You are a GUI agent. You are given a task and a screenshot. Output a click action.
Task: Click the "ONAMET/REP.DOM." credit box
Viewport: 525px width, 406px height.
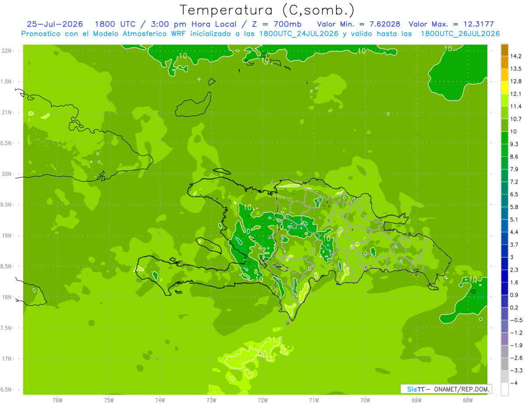point(446,389)
